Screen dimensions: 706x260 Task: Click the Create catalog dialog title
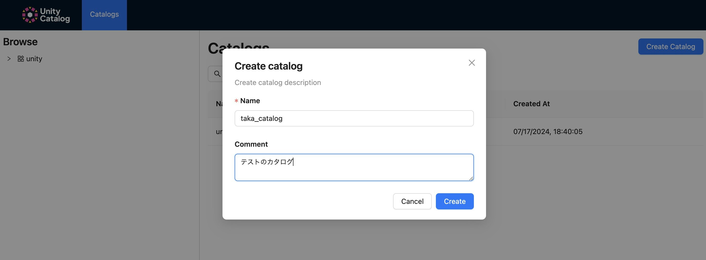point(268,66)
